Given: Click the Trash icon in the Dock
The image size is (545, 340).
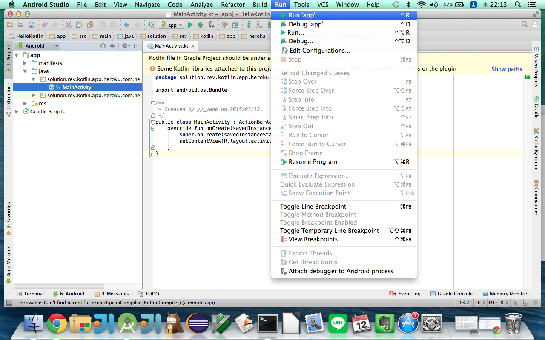Looking at the screenshot, I should (513, 323).
